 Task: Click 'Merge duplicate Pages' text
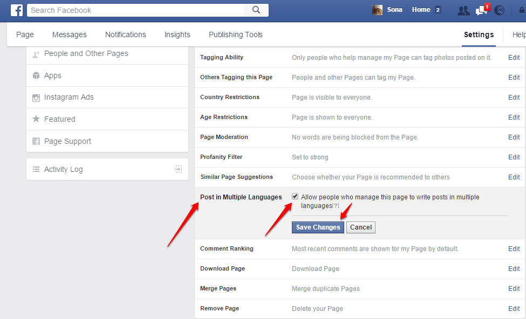[x=326, y=288]
